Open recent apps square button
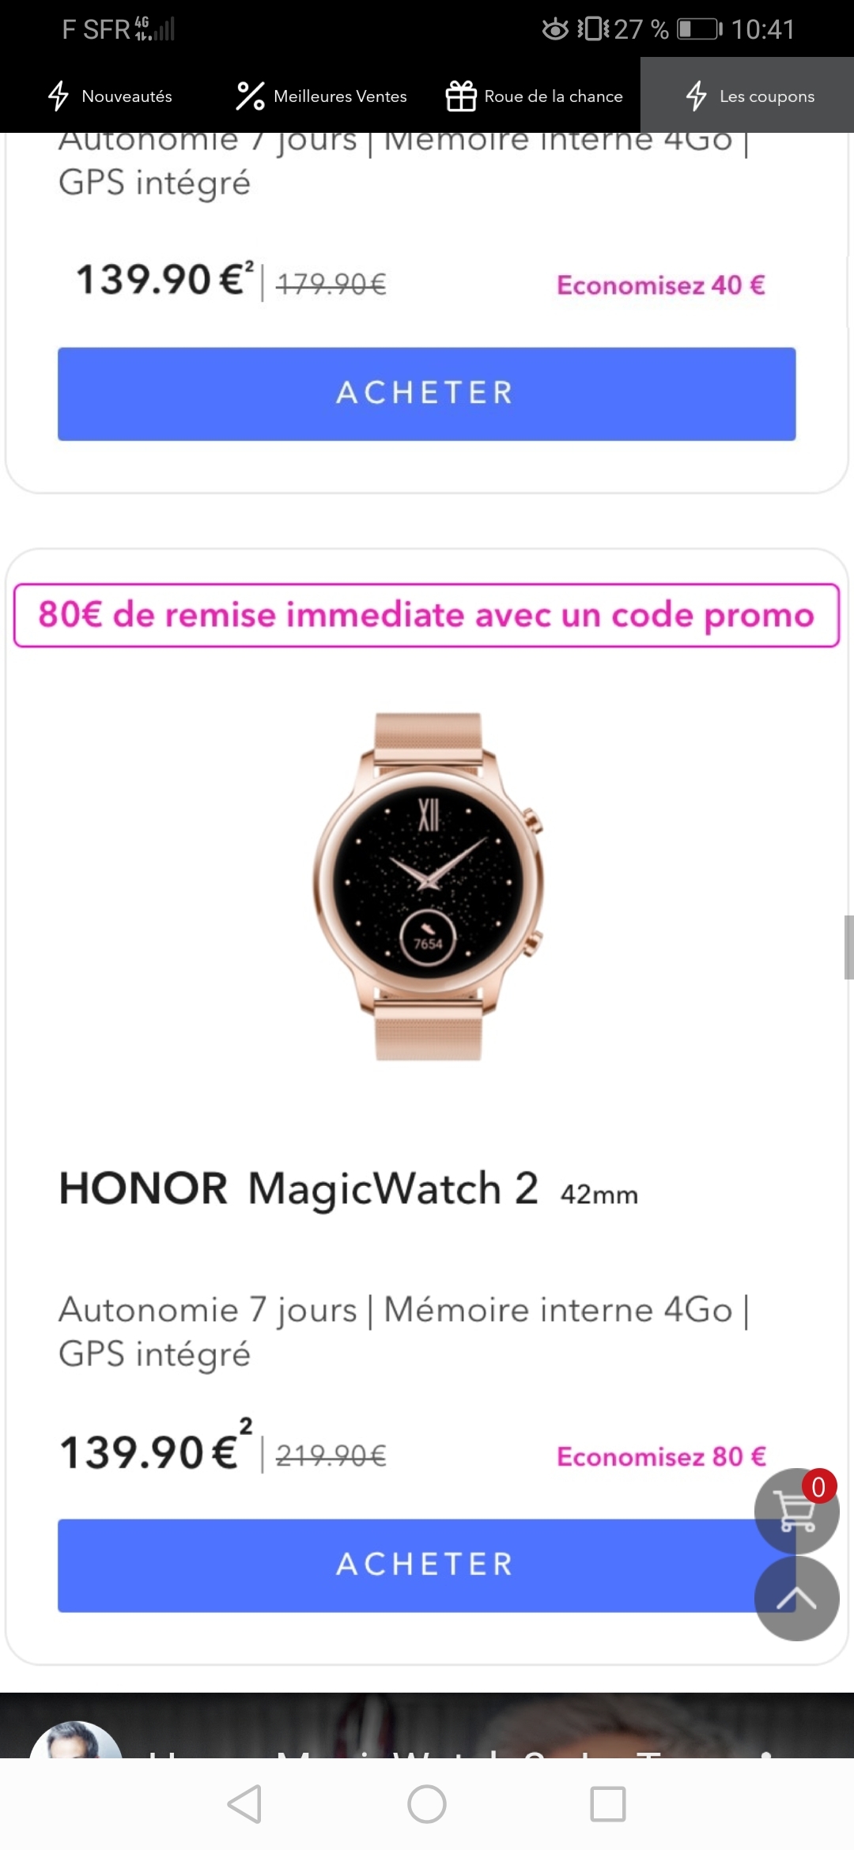This screenshot has height=1850, width=854. [x=608, y=1804]
